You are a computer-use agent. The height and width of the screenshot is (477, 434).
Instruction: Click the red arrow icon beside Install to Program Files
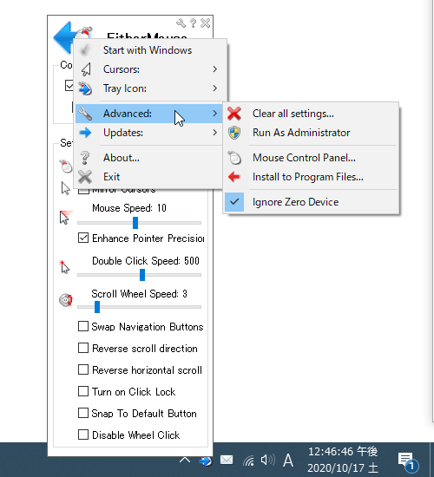click(x=234, y=177)
